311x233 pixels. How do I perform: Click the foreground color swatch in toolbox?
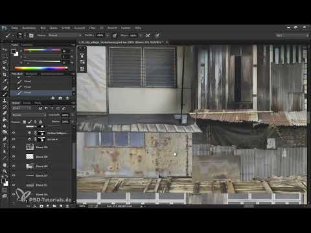click(x=3, y=181)
